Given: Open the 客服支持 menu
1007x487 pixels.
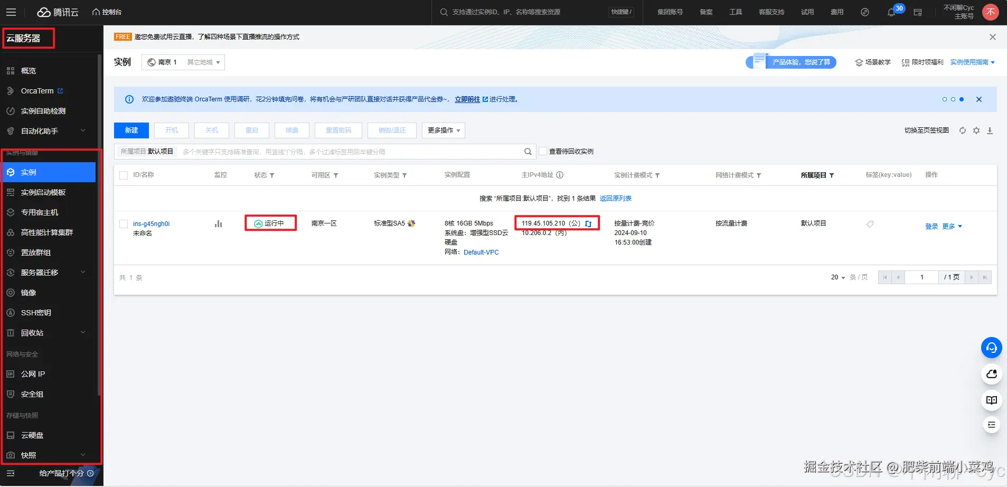Looking at the screenshot, I should coord(771,12).
